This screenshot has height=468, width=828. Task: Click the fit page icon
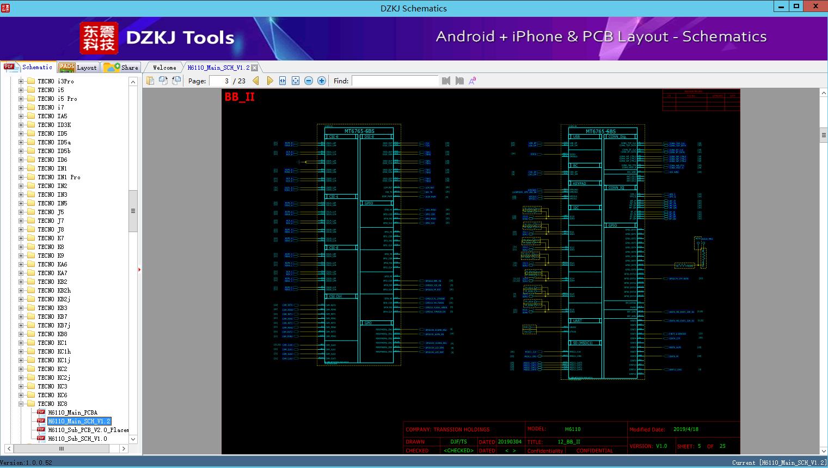coord(296,81)
